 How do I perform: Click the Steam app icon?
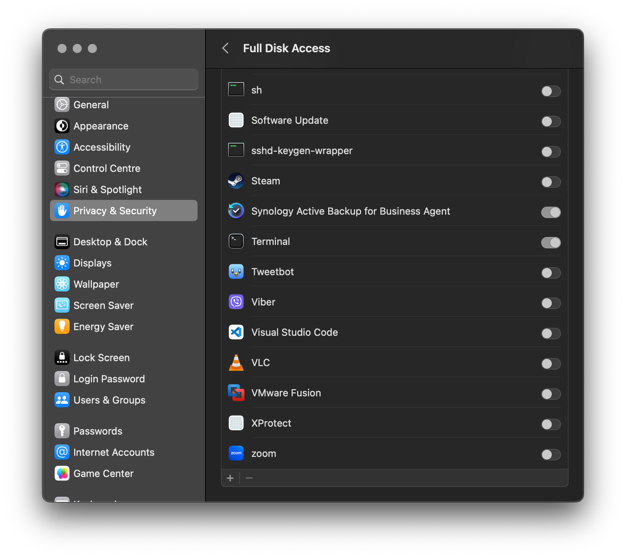tap(236, 181)
